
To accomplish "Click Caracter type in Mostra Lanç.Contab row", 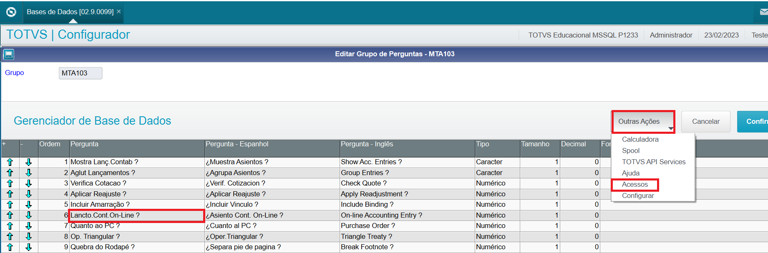I will [x=497, y=162].
